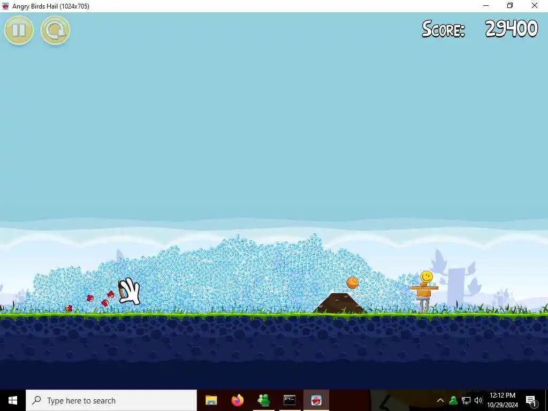Click the yellow smiley face on the tower
Viewport: 548px width, 411px height.
[x=427, y=277]
